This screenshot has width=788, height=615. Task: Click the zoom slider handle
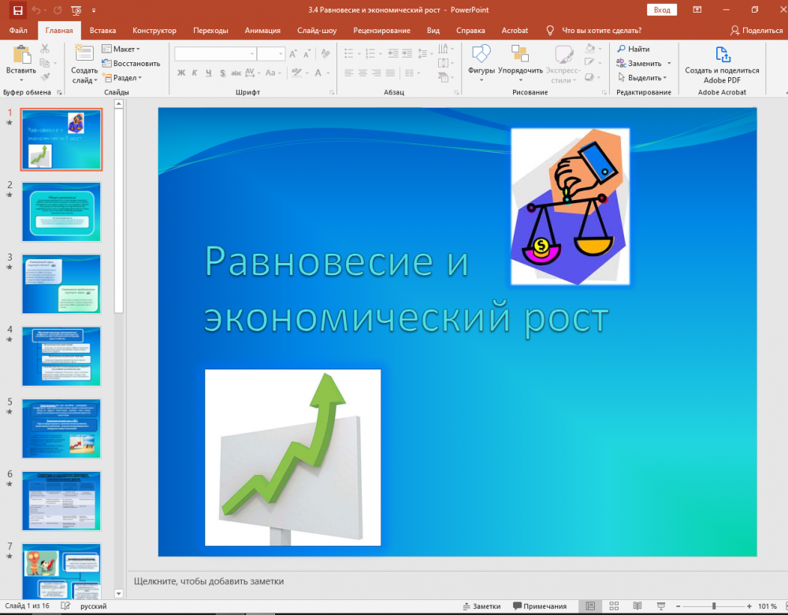[x=714, y=606]
